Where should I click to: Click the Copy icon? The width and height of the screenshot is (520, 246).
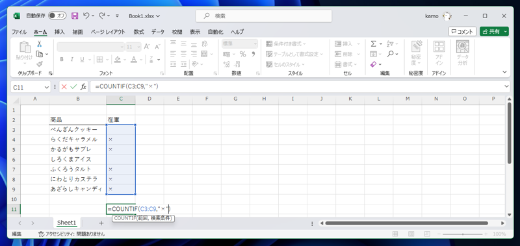coord(40,54)
